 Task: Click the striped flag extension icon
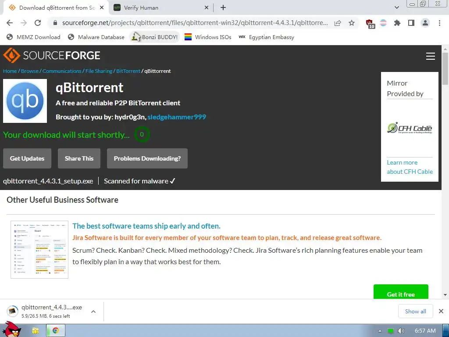383,23
